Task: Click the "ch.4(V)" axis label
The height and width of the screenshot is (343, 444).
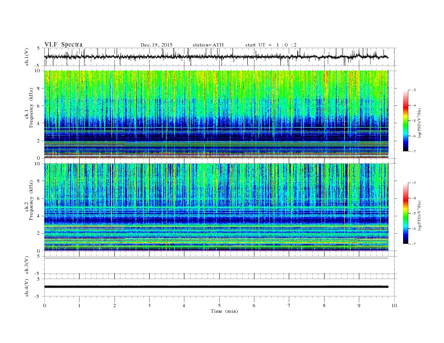Action: [x=27, y=288]
